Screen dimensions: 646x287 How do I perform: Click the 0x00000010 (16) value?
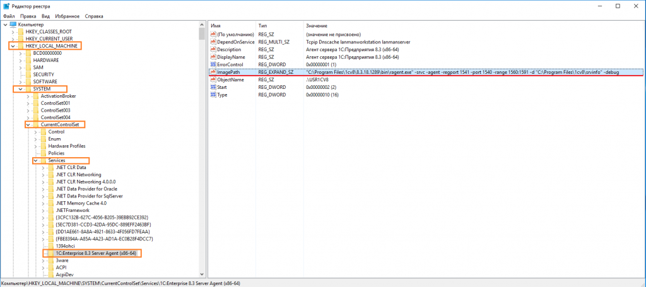322,95
